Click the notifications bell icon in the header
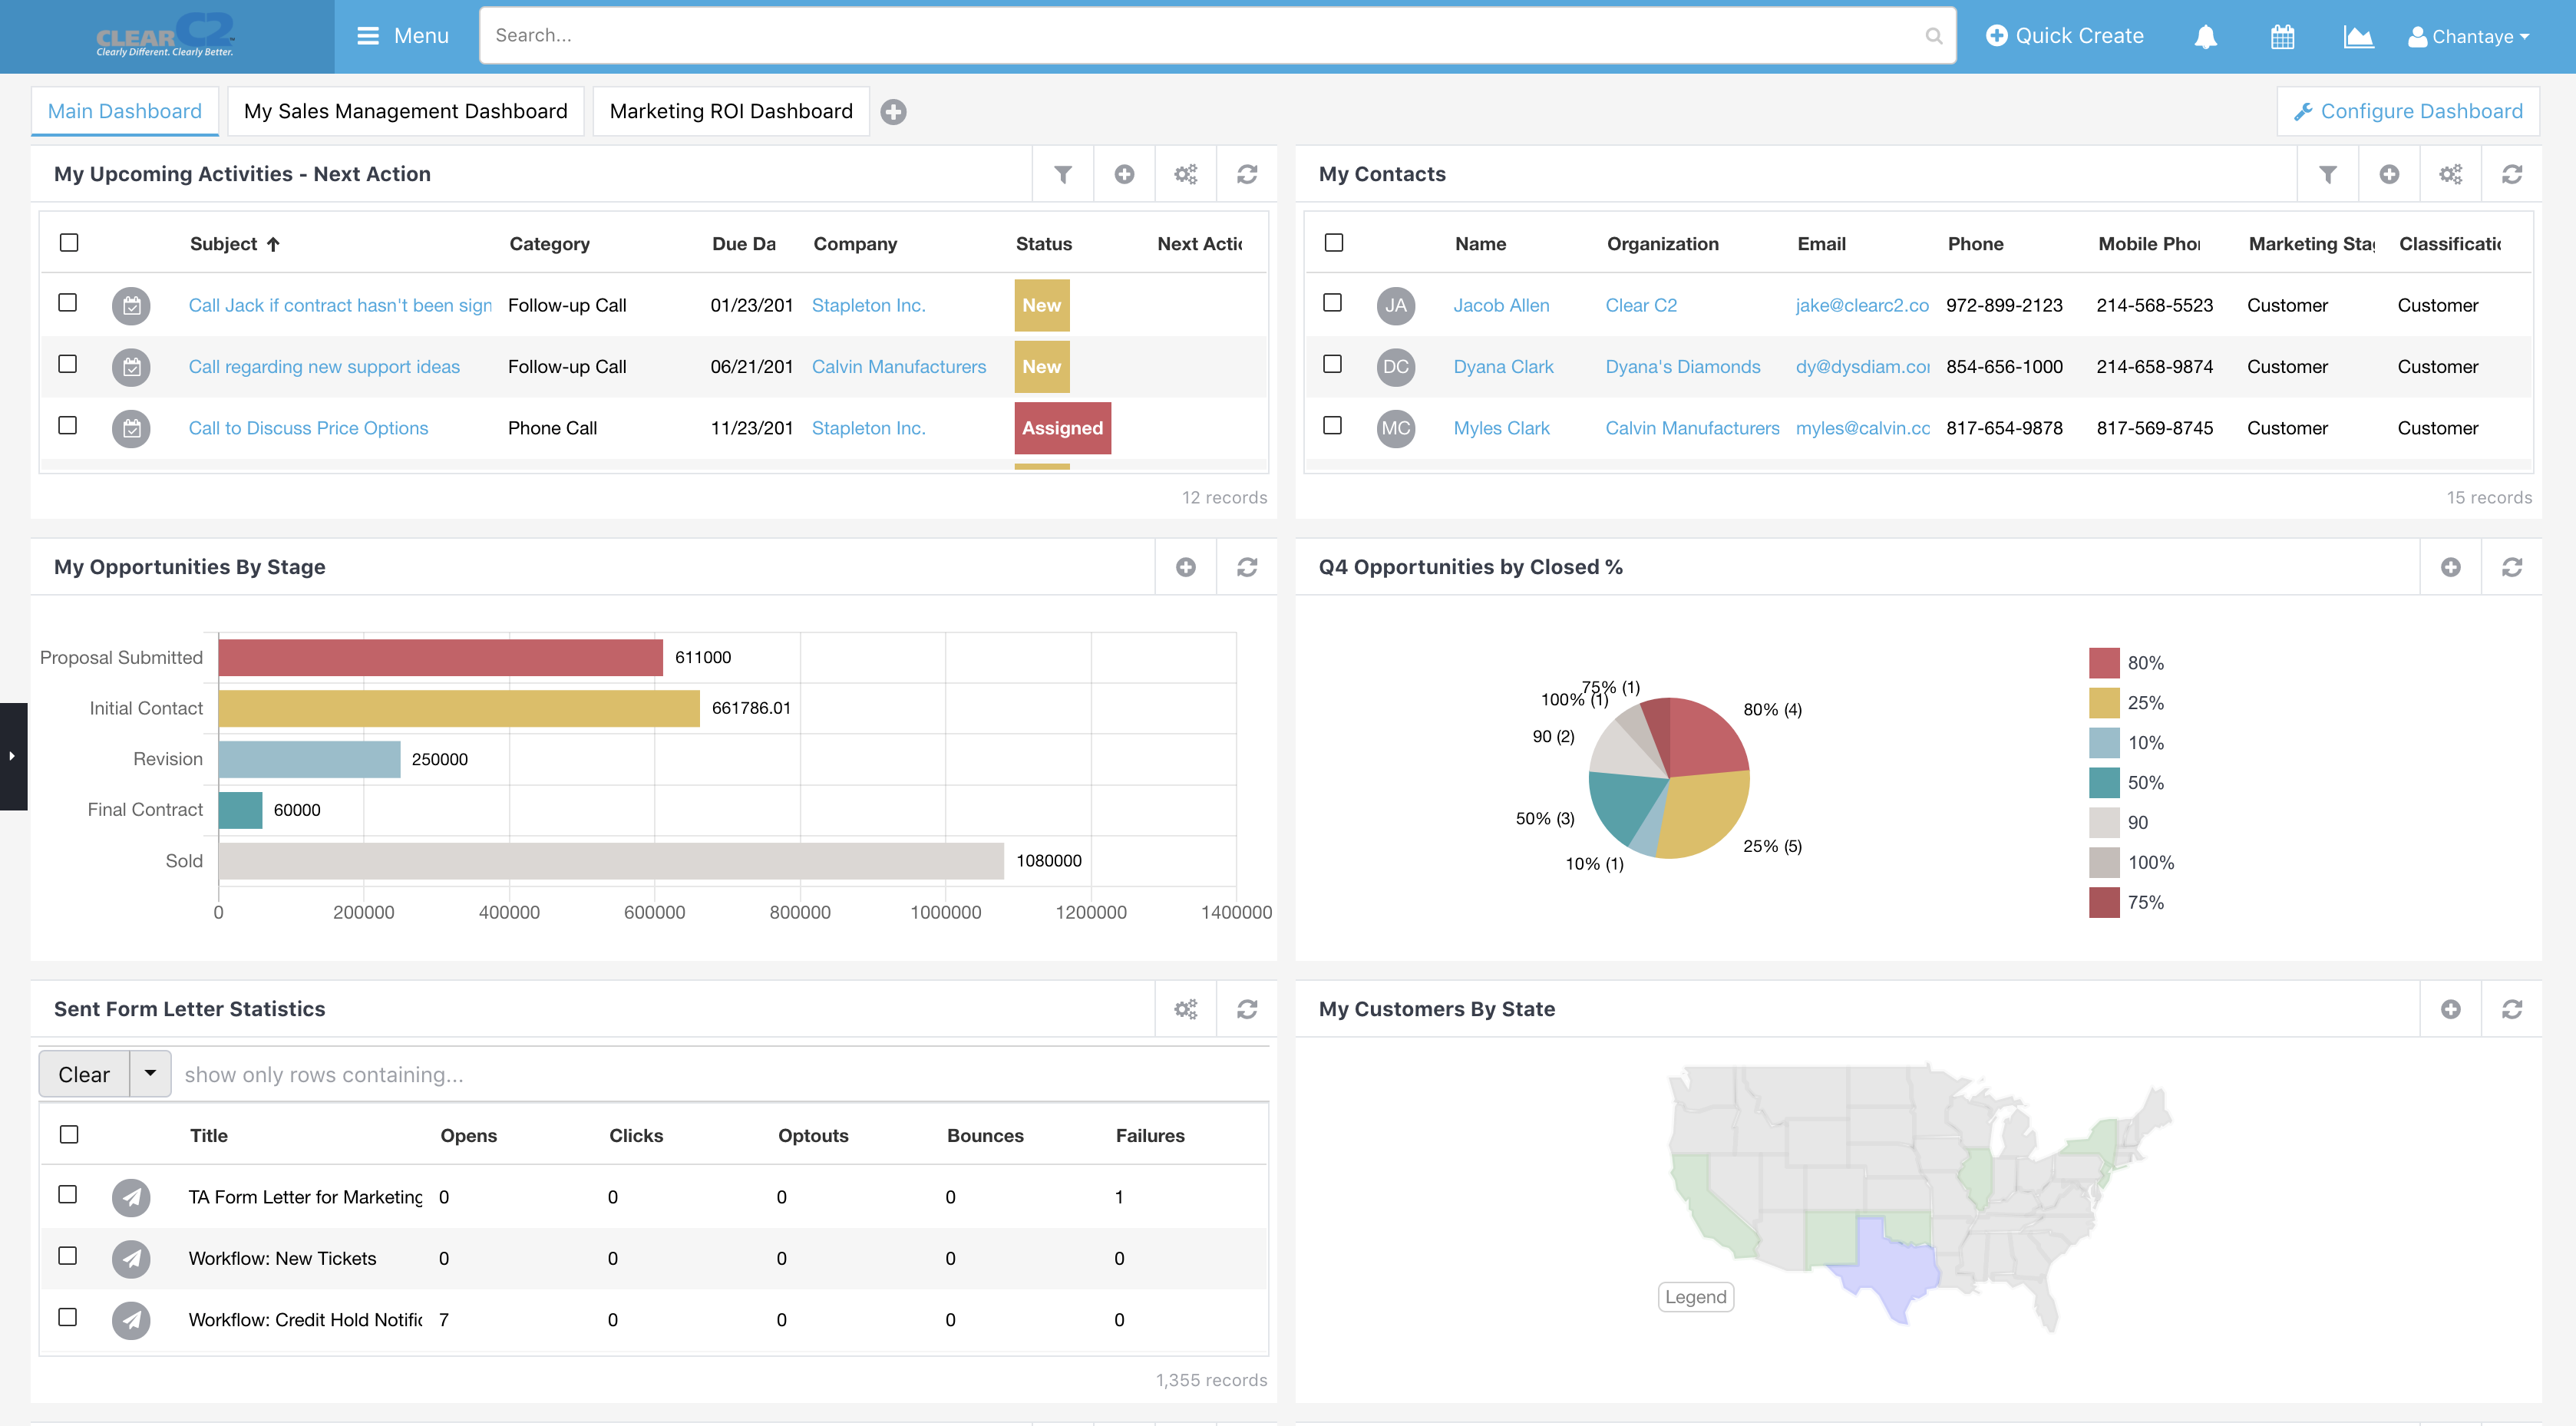 pos(2204,35)
